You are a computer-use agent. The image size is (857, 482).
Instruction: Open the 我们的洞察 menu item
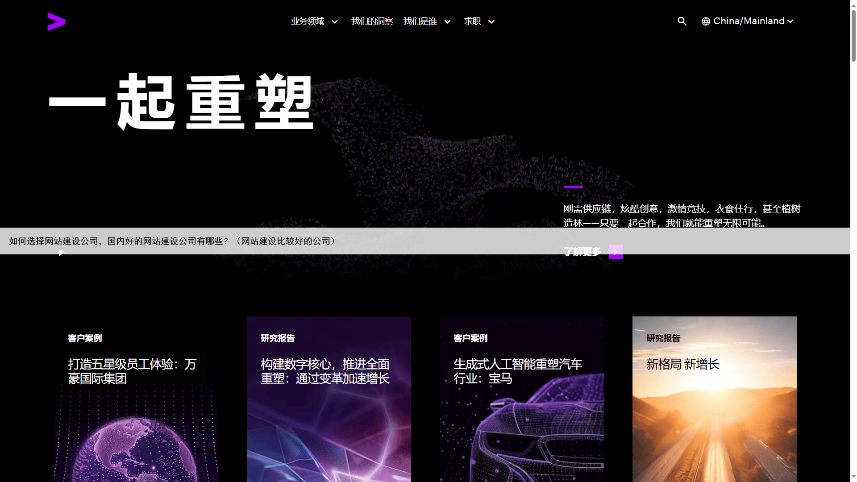(372, 21)
